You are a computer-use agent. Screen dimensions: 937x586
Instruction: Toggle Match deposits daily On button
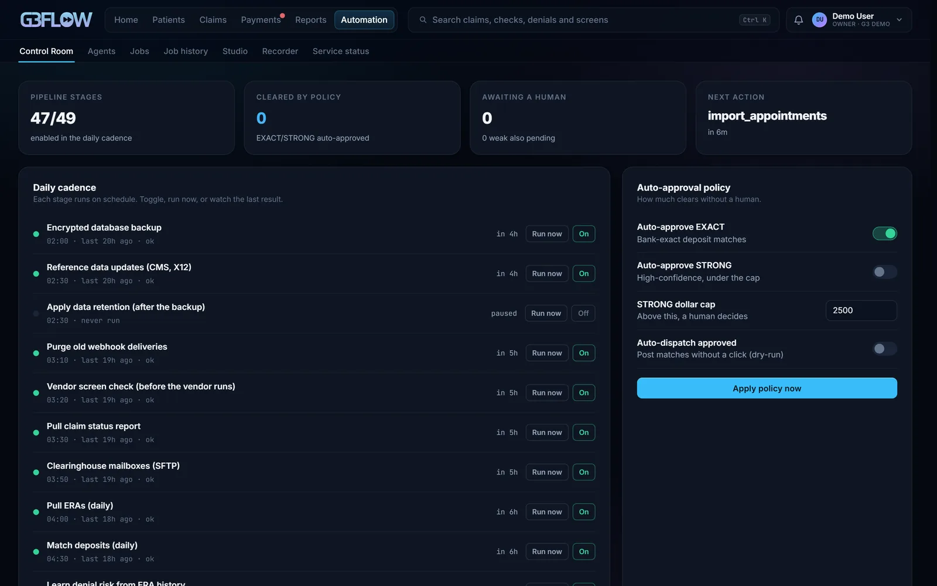584,552
